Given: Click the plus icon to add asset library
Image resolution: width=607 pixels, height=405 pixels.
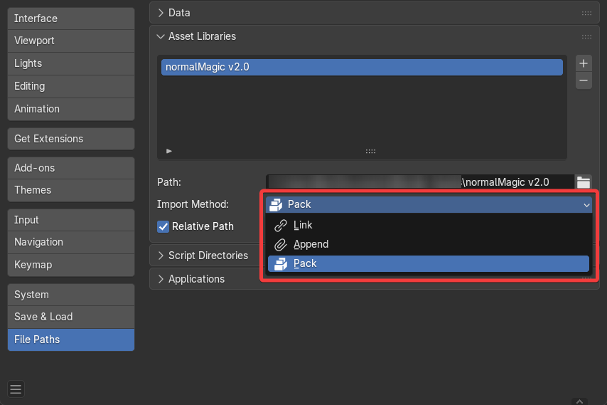Looking at the screenshot, I should coord(584,63).
